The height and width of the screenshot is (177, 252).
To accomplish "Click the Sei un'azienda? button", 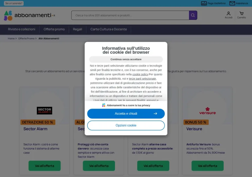I will 14,3.
